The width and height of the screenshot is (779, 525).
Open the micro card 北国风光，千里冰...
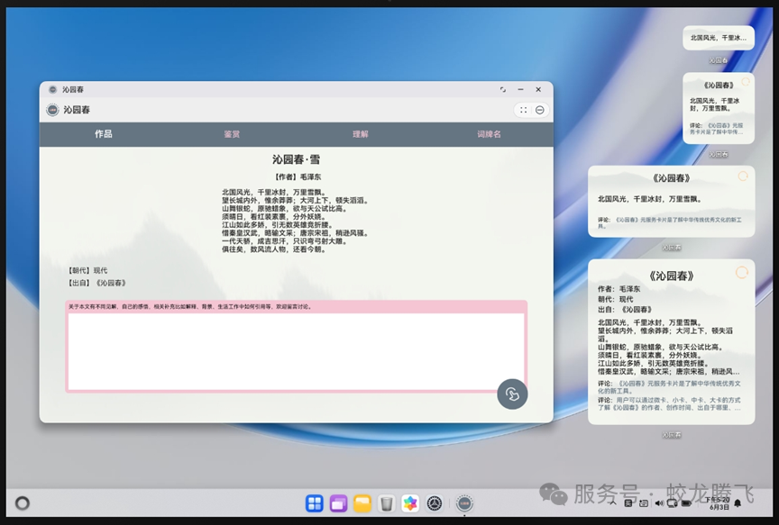[x=719, y=38]
